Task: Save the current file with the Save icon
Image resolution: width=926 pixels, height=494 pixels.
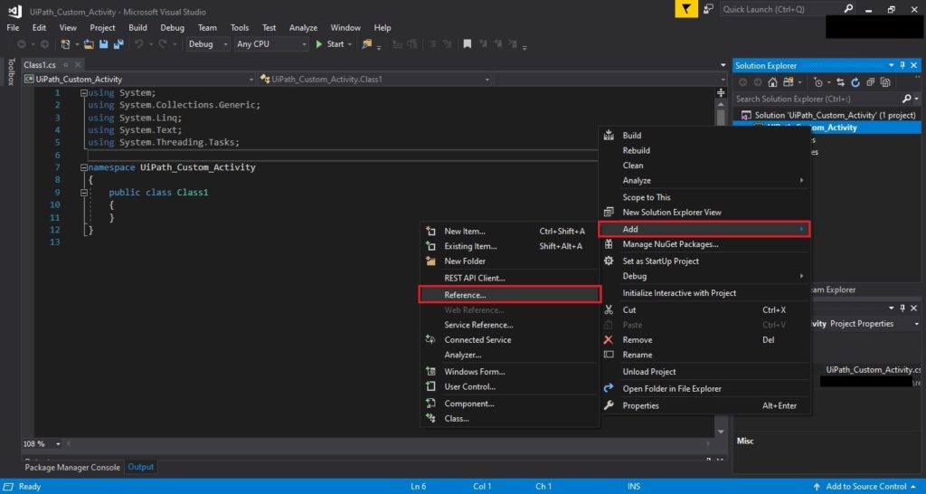Action: [x=104, y=44]
